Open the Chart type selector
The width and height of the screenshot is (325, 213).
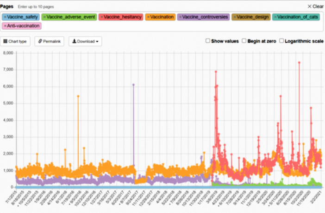pos(16,41)
